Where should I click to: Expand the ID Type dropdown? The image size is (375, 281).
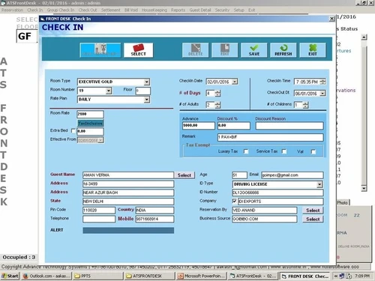[319, 184]
